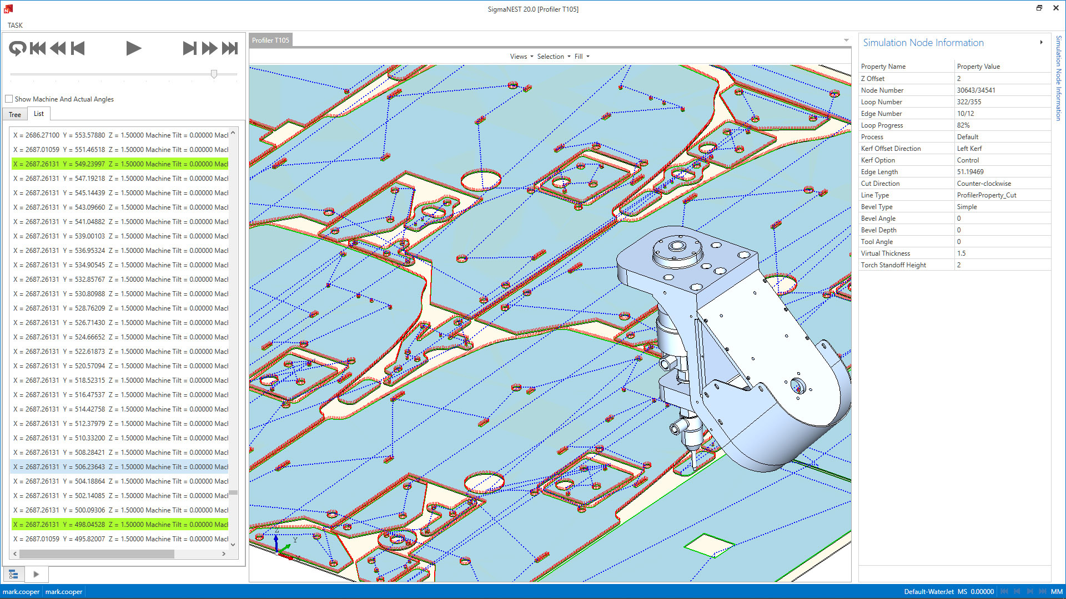Step forward one node

[x=189, y=49]
